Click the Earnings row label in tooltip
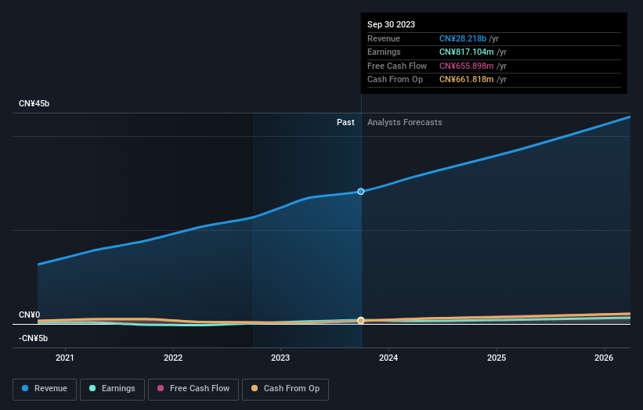 coord(385,52)
